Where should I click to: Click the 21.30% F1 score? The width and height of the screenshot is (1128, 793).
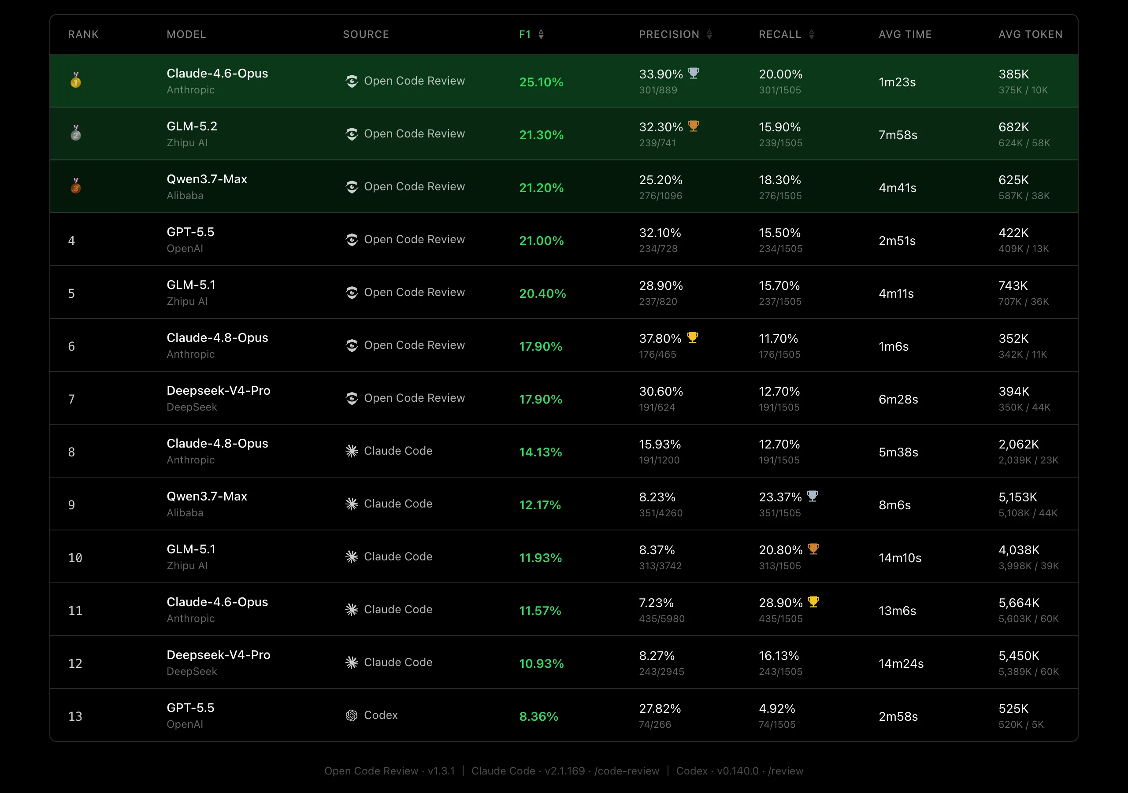point(541,135)
